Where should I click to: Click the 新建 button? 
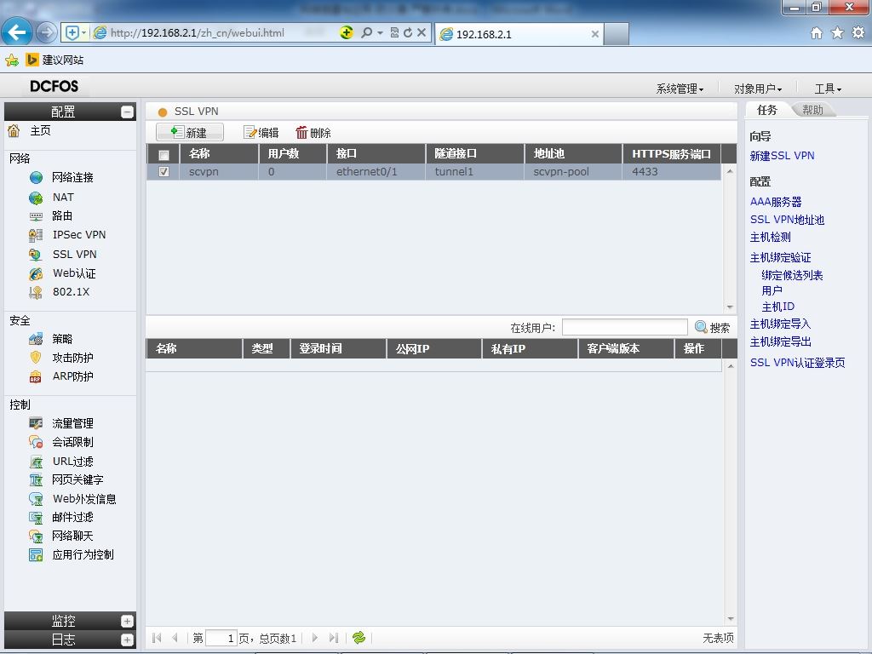(x=190, y=132)
